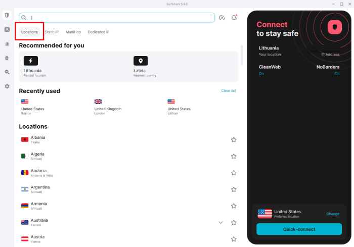Click the Armenia flag icon

(x=25, y=206)
